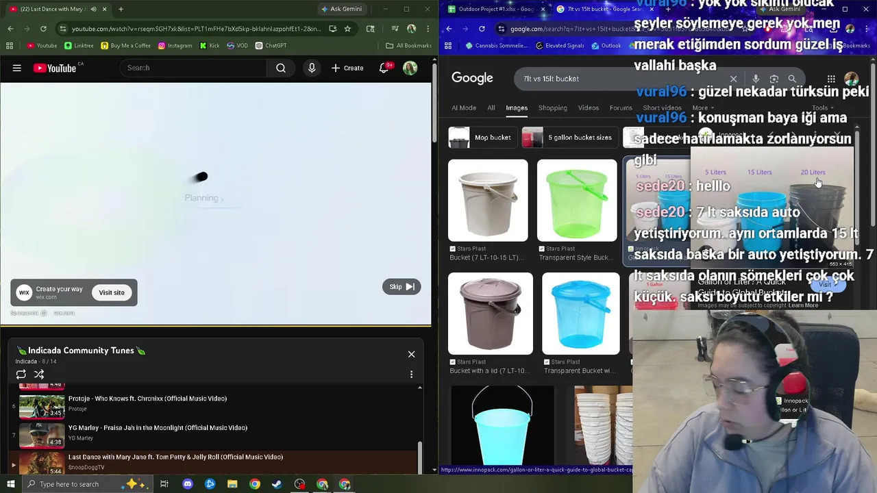Screen dimensions: 877x493
Task: Select Last Dance with Mary Jane playlist row
Action: pos(212,462)
